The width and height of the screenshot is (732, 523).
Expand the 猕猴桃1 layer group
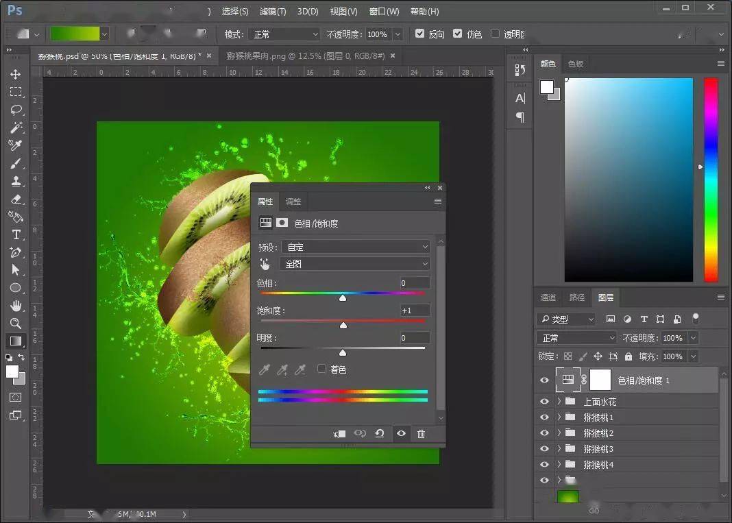click(559, 417)
